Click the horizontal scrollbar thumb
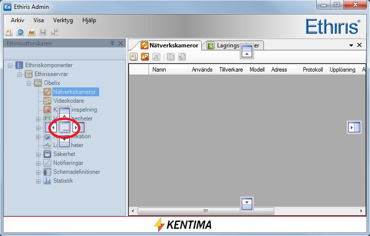The width and height of the screenshot is (370, 236). coord(206,211)
